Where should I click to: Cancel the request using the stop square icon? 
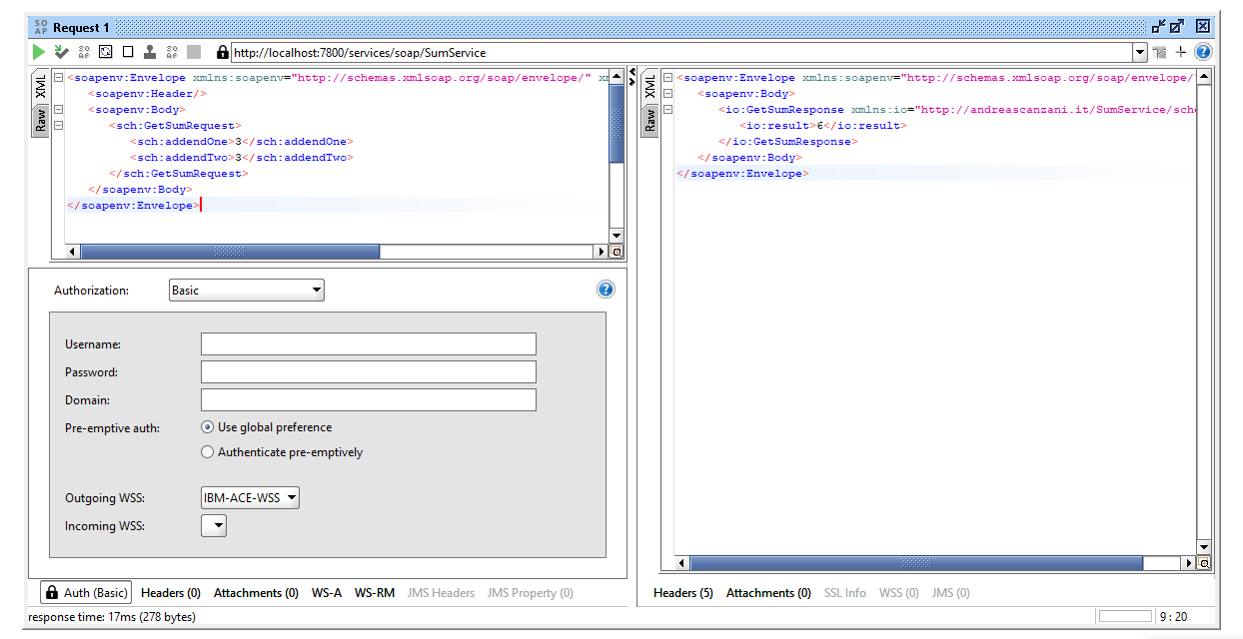coord(130,52)
